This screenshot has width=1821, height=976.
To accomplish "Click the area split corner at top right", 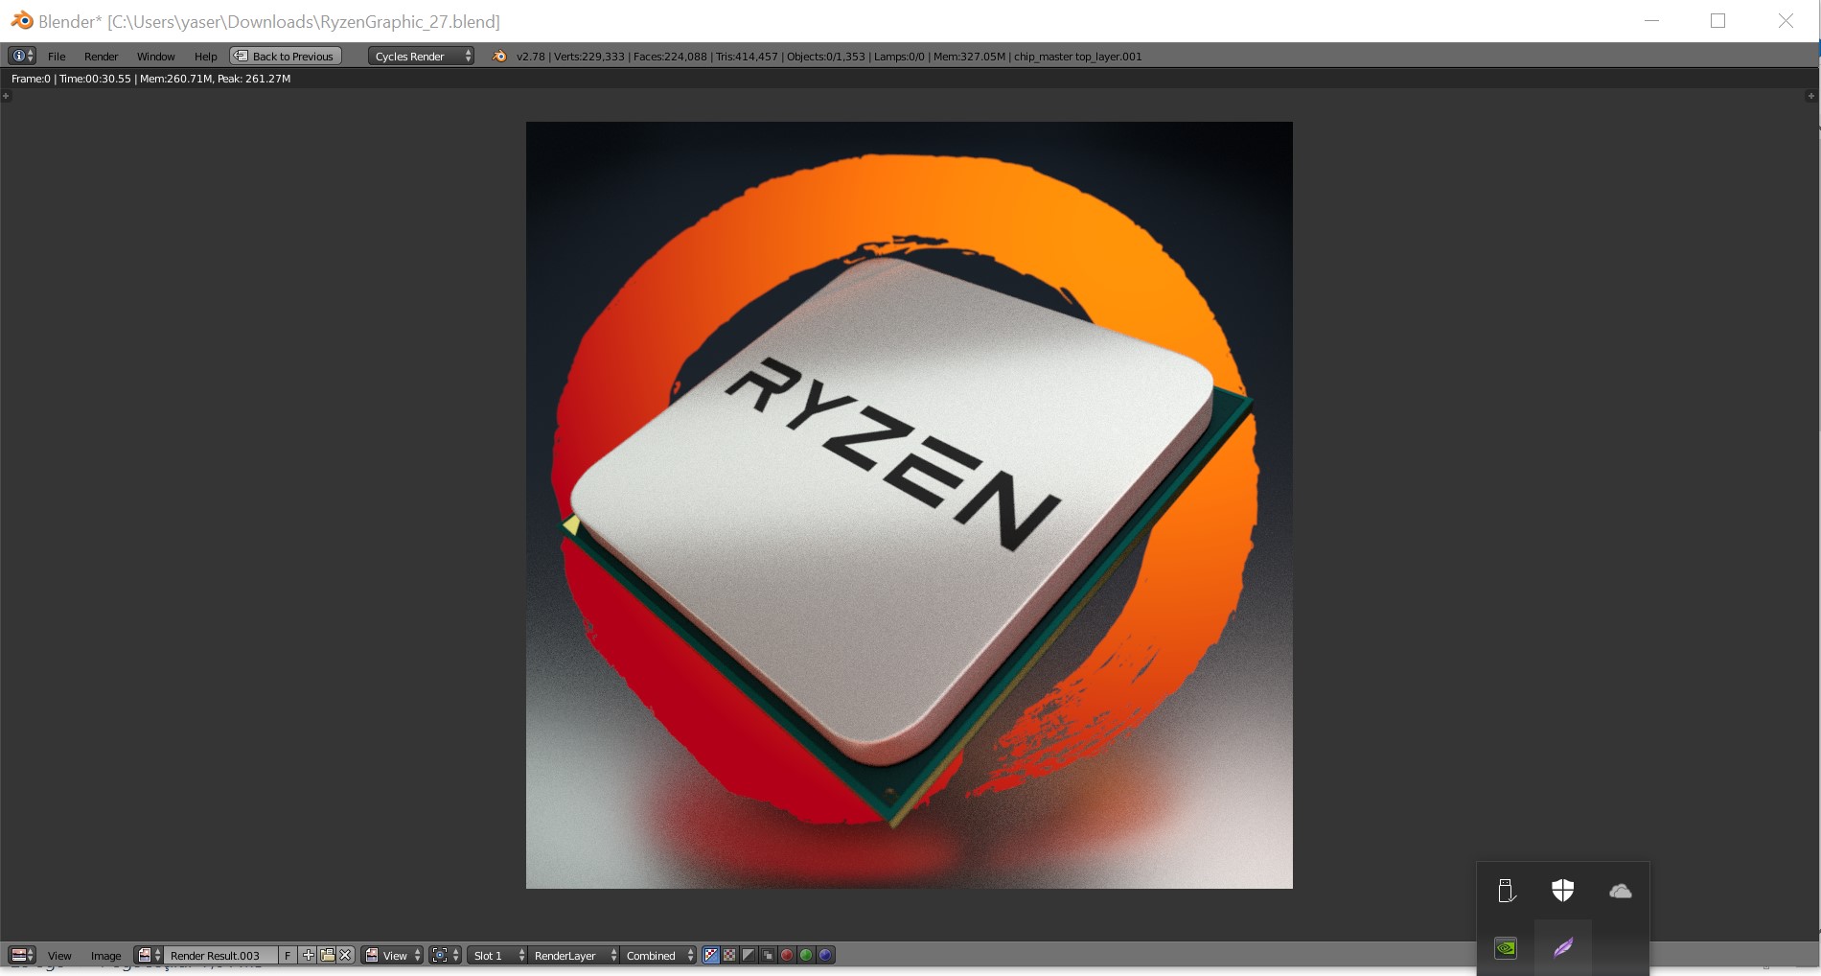I will (x=1810, y=96).
